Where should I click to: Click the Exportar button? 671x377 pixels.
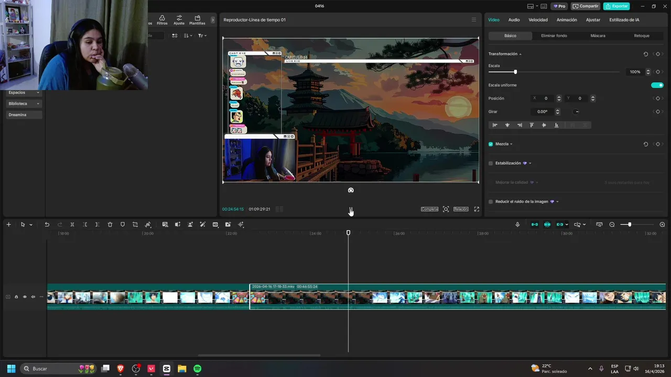point(616,6)
